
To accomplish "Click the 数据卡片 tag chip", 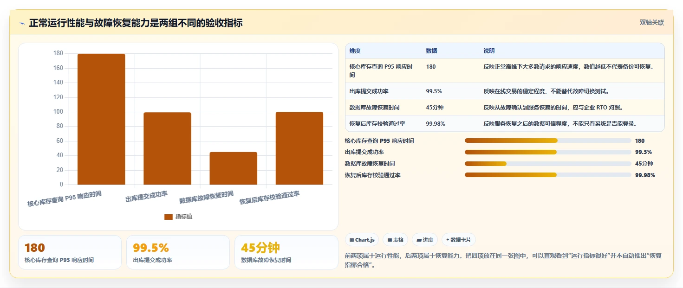I will point(459,240).
